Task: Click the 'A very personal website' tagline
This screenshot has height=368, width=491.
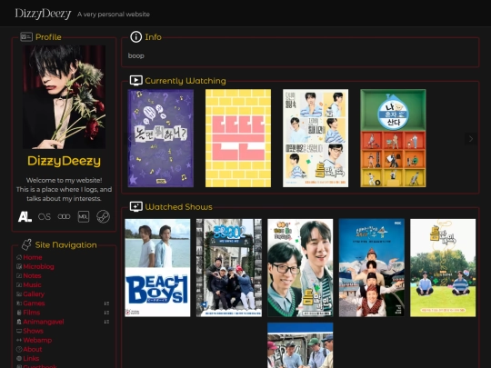Action: pyautogui.click(x=114, y=14)
